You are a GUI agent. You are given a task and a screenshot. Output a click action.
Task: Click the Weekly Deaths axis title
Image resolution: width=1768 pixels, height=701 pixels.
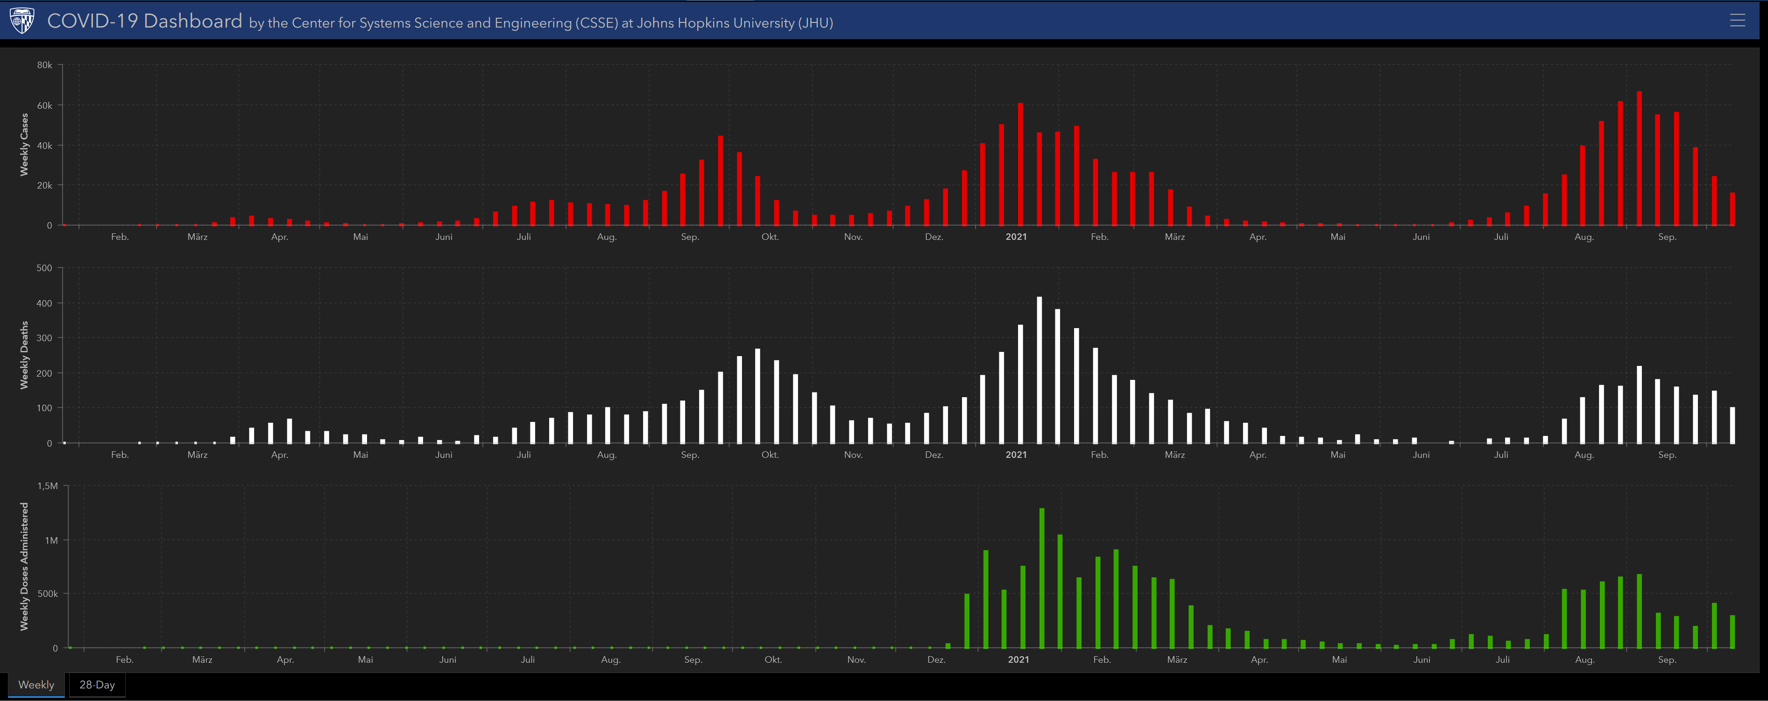click(25, 355)
